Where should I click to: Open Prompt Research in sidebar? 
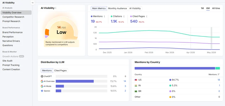tap(11, 21)
